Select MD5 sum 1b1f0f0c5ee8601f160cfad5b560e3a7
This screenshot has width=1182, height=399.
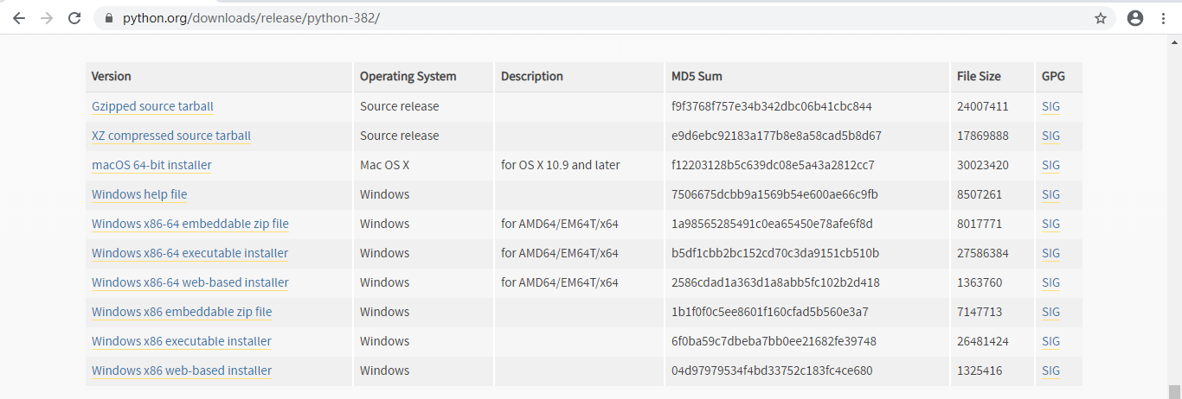(770, 312)
